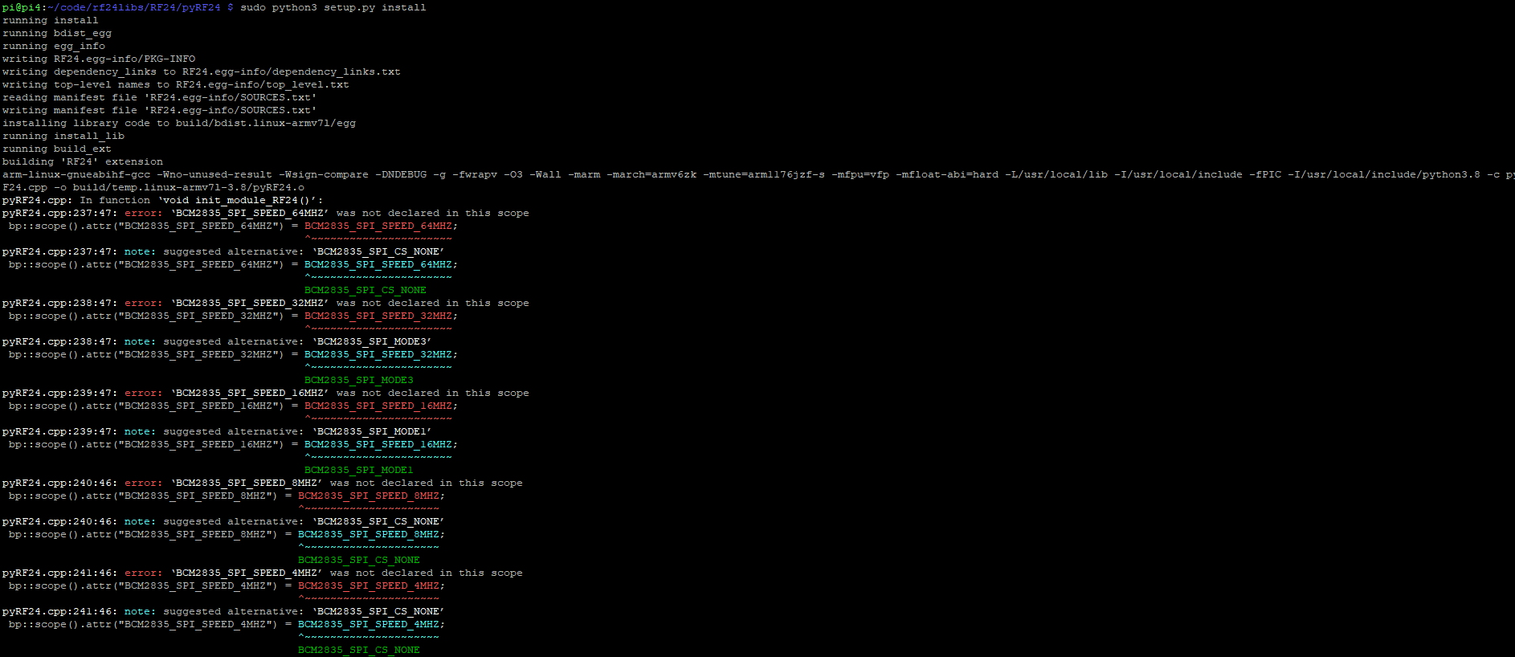1515x657 pixels.
Task: Click the red BCM2835_SPI_SPEED_4MHZ identifier
Action: tap(369, 586)
